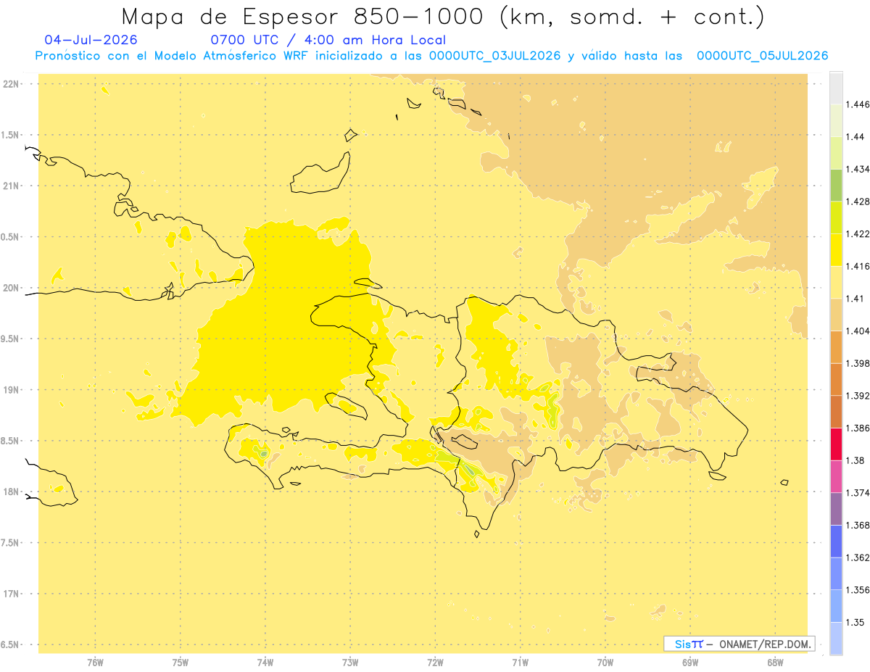870x672 pixels.
Task: Click the initialization time '0000UTC_03JUL2026'
Action: coord(494,56)
